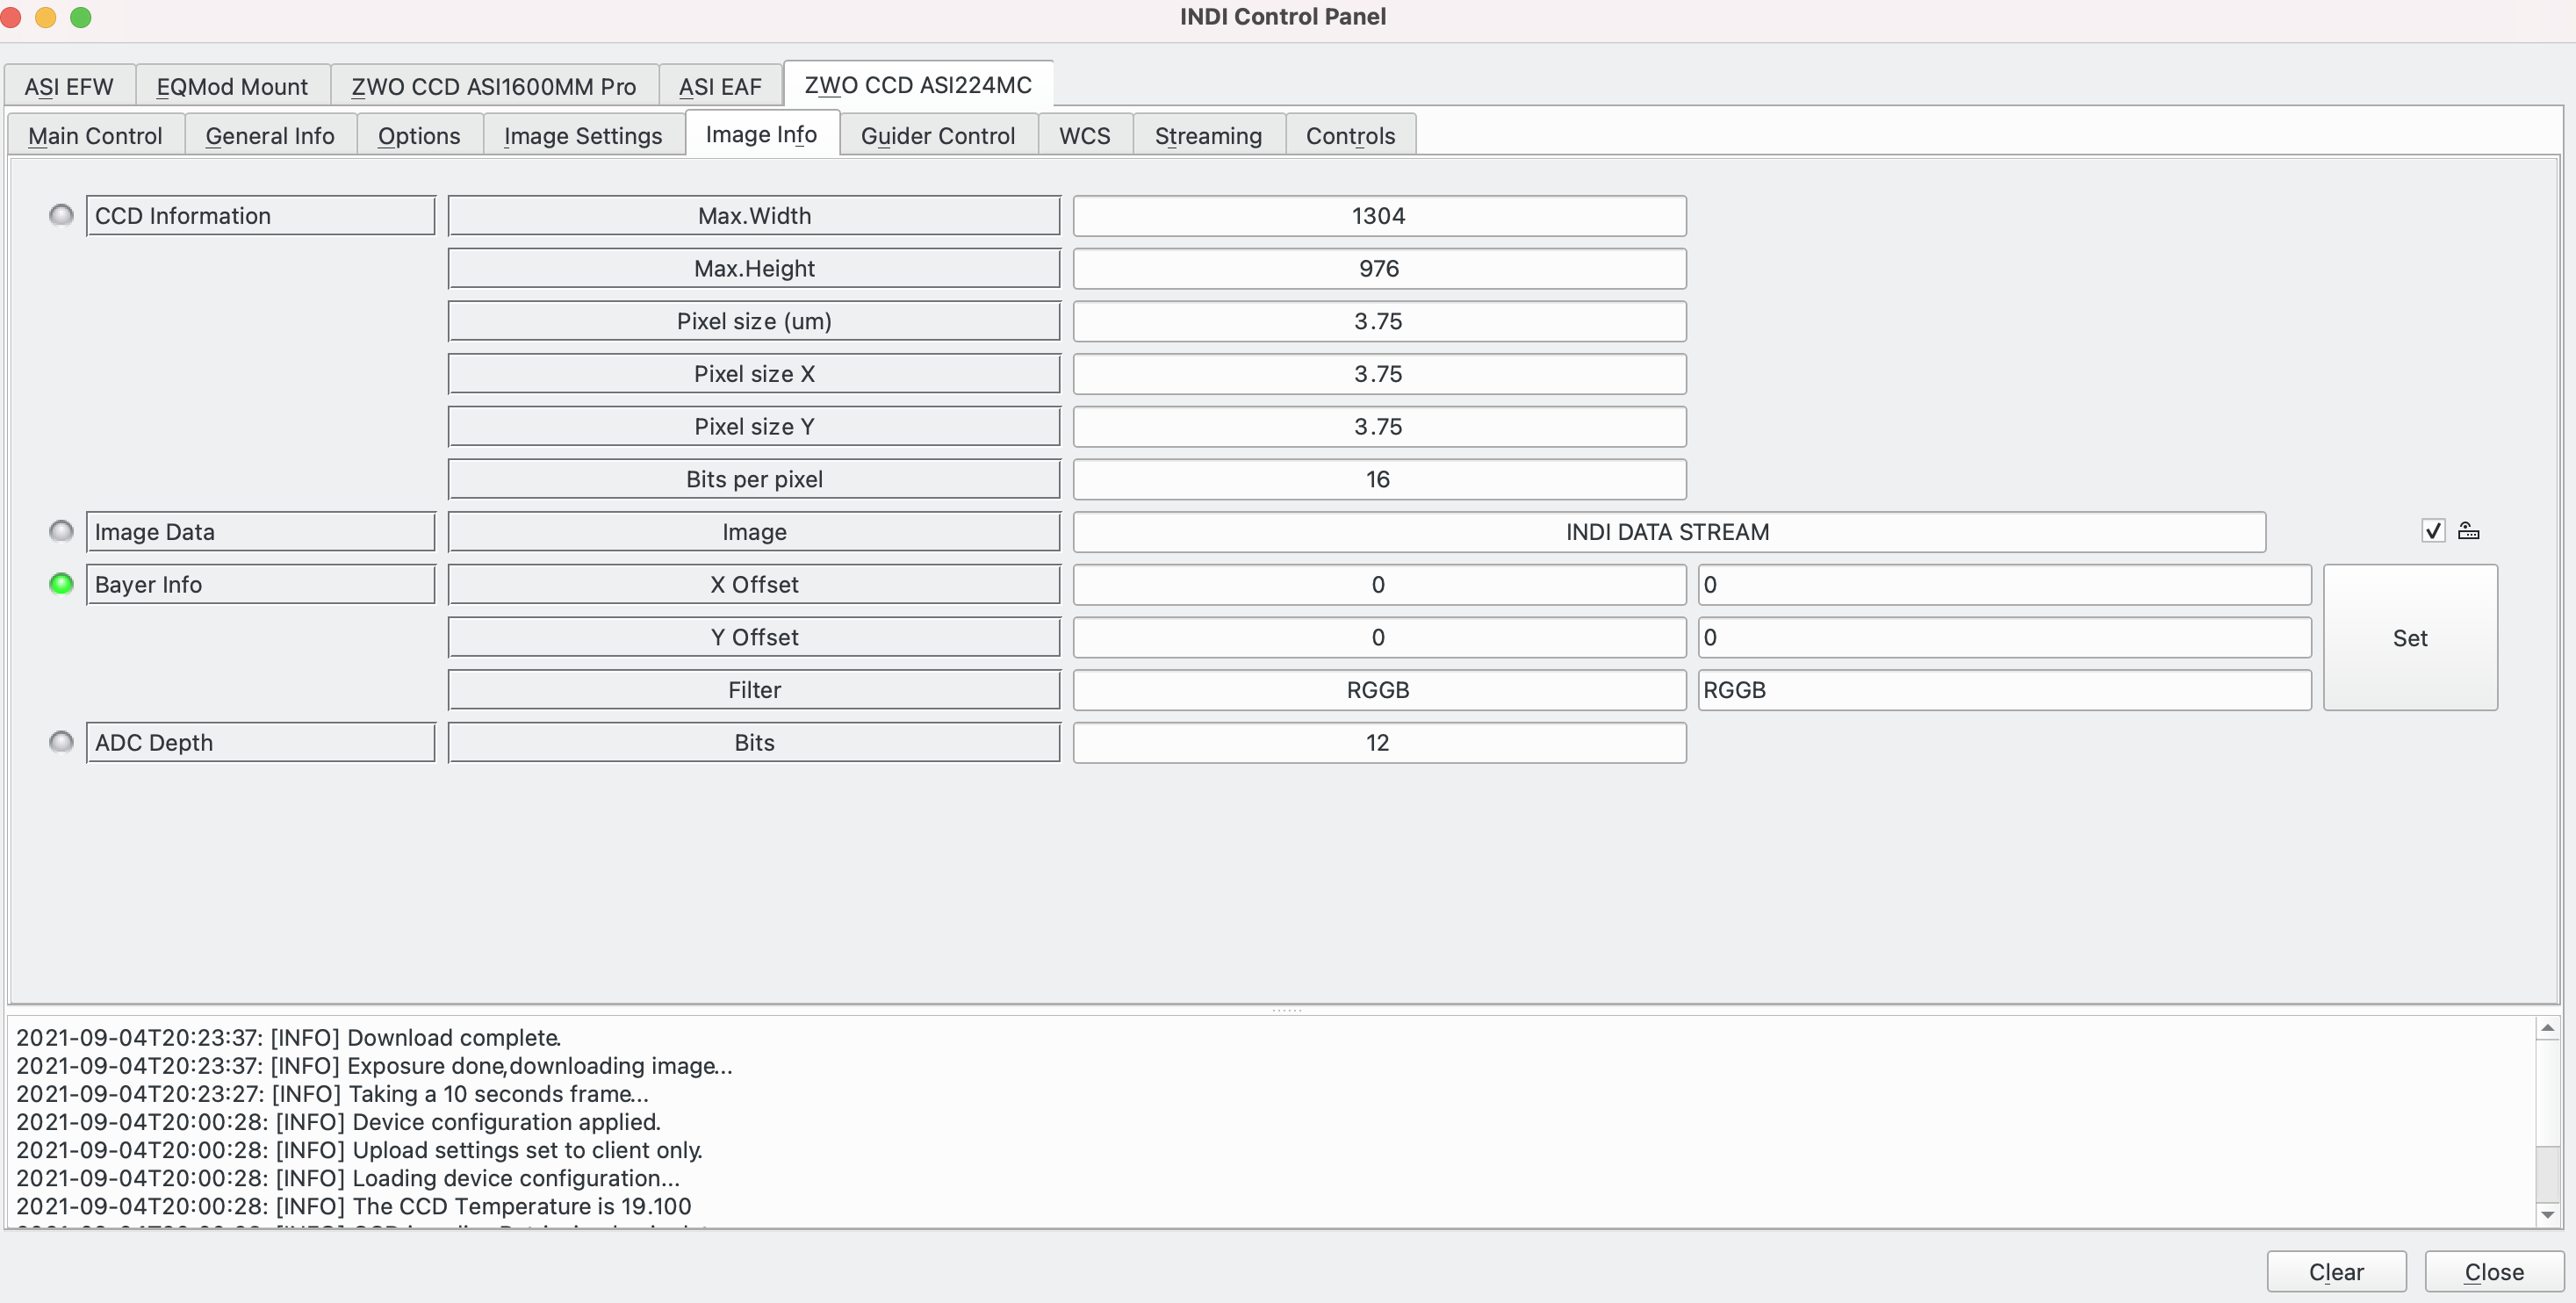Screen dimensions: 2576x1303
Task: Click the Download complete log line
Action: (x=289, y=1037)
